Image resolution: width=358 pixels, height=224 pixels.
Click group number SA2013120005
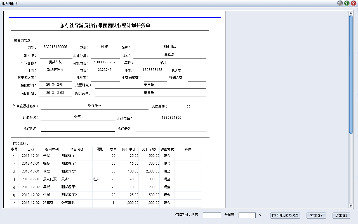point(55,47)
